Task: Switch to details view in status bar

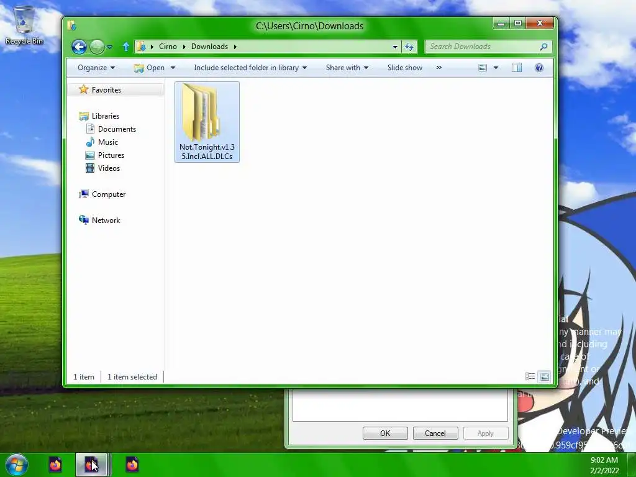Action: click(530, 376)
